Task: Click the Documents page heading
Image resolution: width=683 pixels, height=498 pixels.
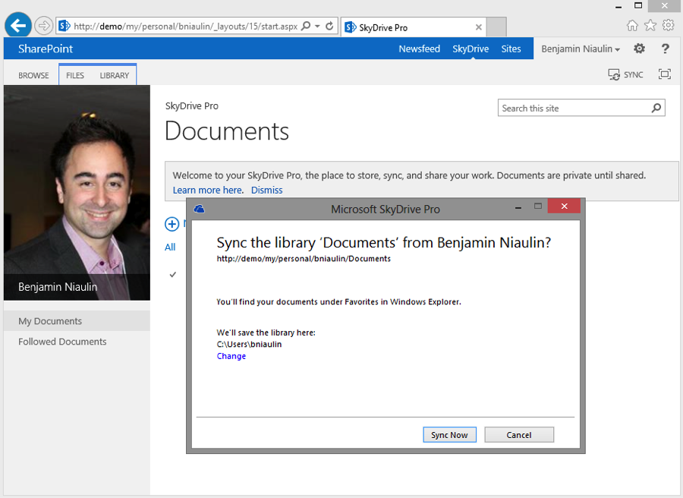Action: [227, 131]
